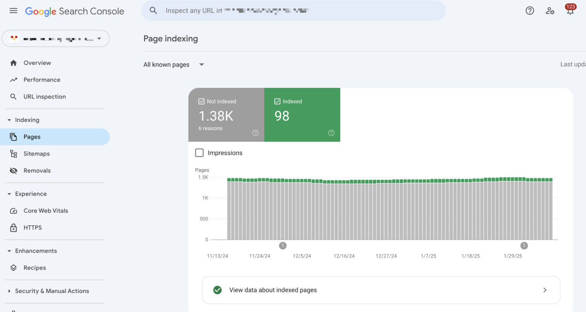The height and width of the screenshot is (312, 586).
Task: Click the Removals eye-slash icon
Action: (x=13, y=170)
